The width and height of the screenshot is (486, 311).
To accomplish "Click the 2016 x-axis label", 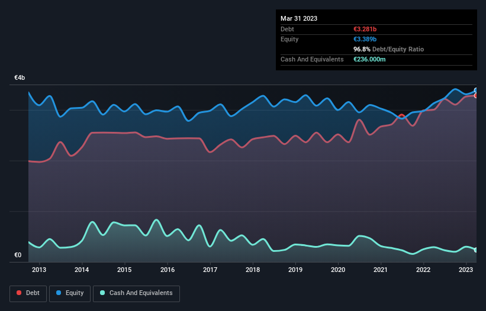I will click(x=168, y=270).
